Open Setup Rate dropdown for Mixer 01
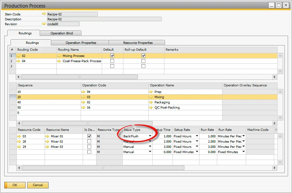The height and width of the screenshot is (193, 292). pos(197,136)
